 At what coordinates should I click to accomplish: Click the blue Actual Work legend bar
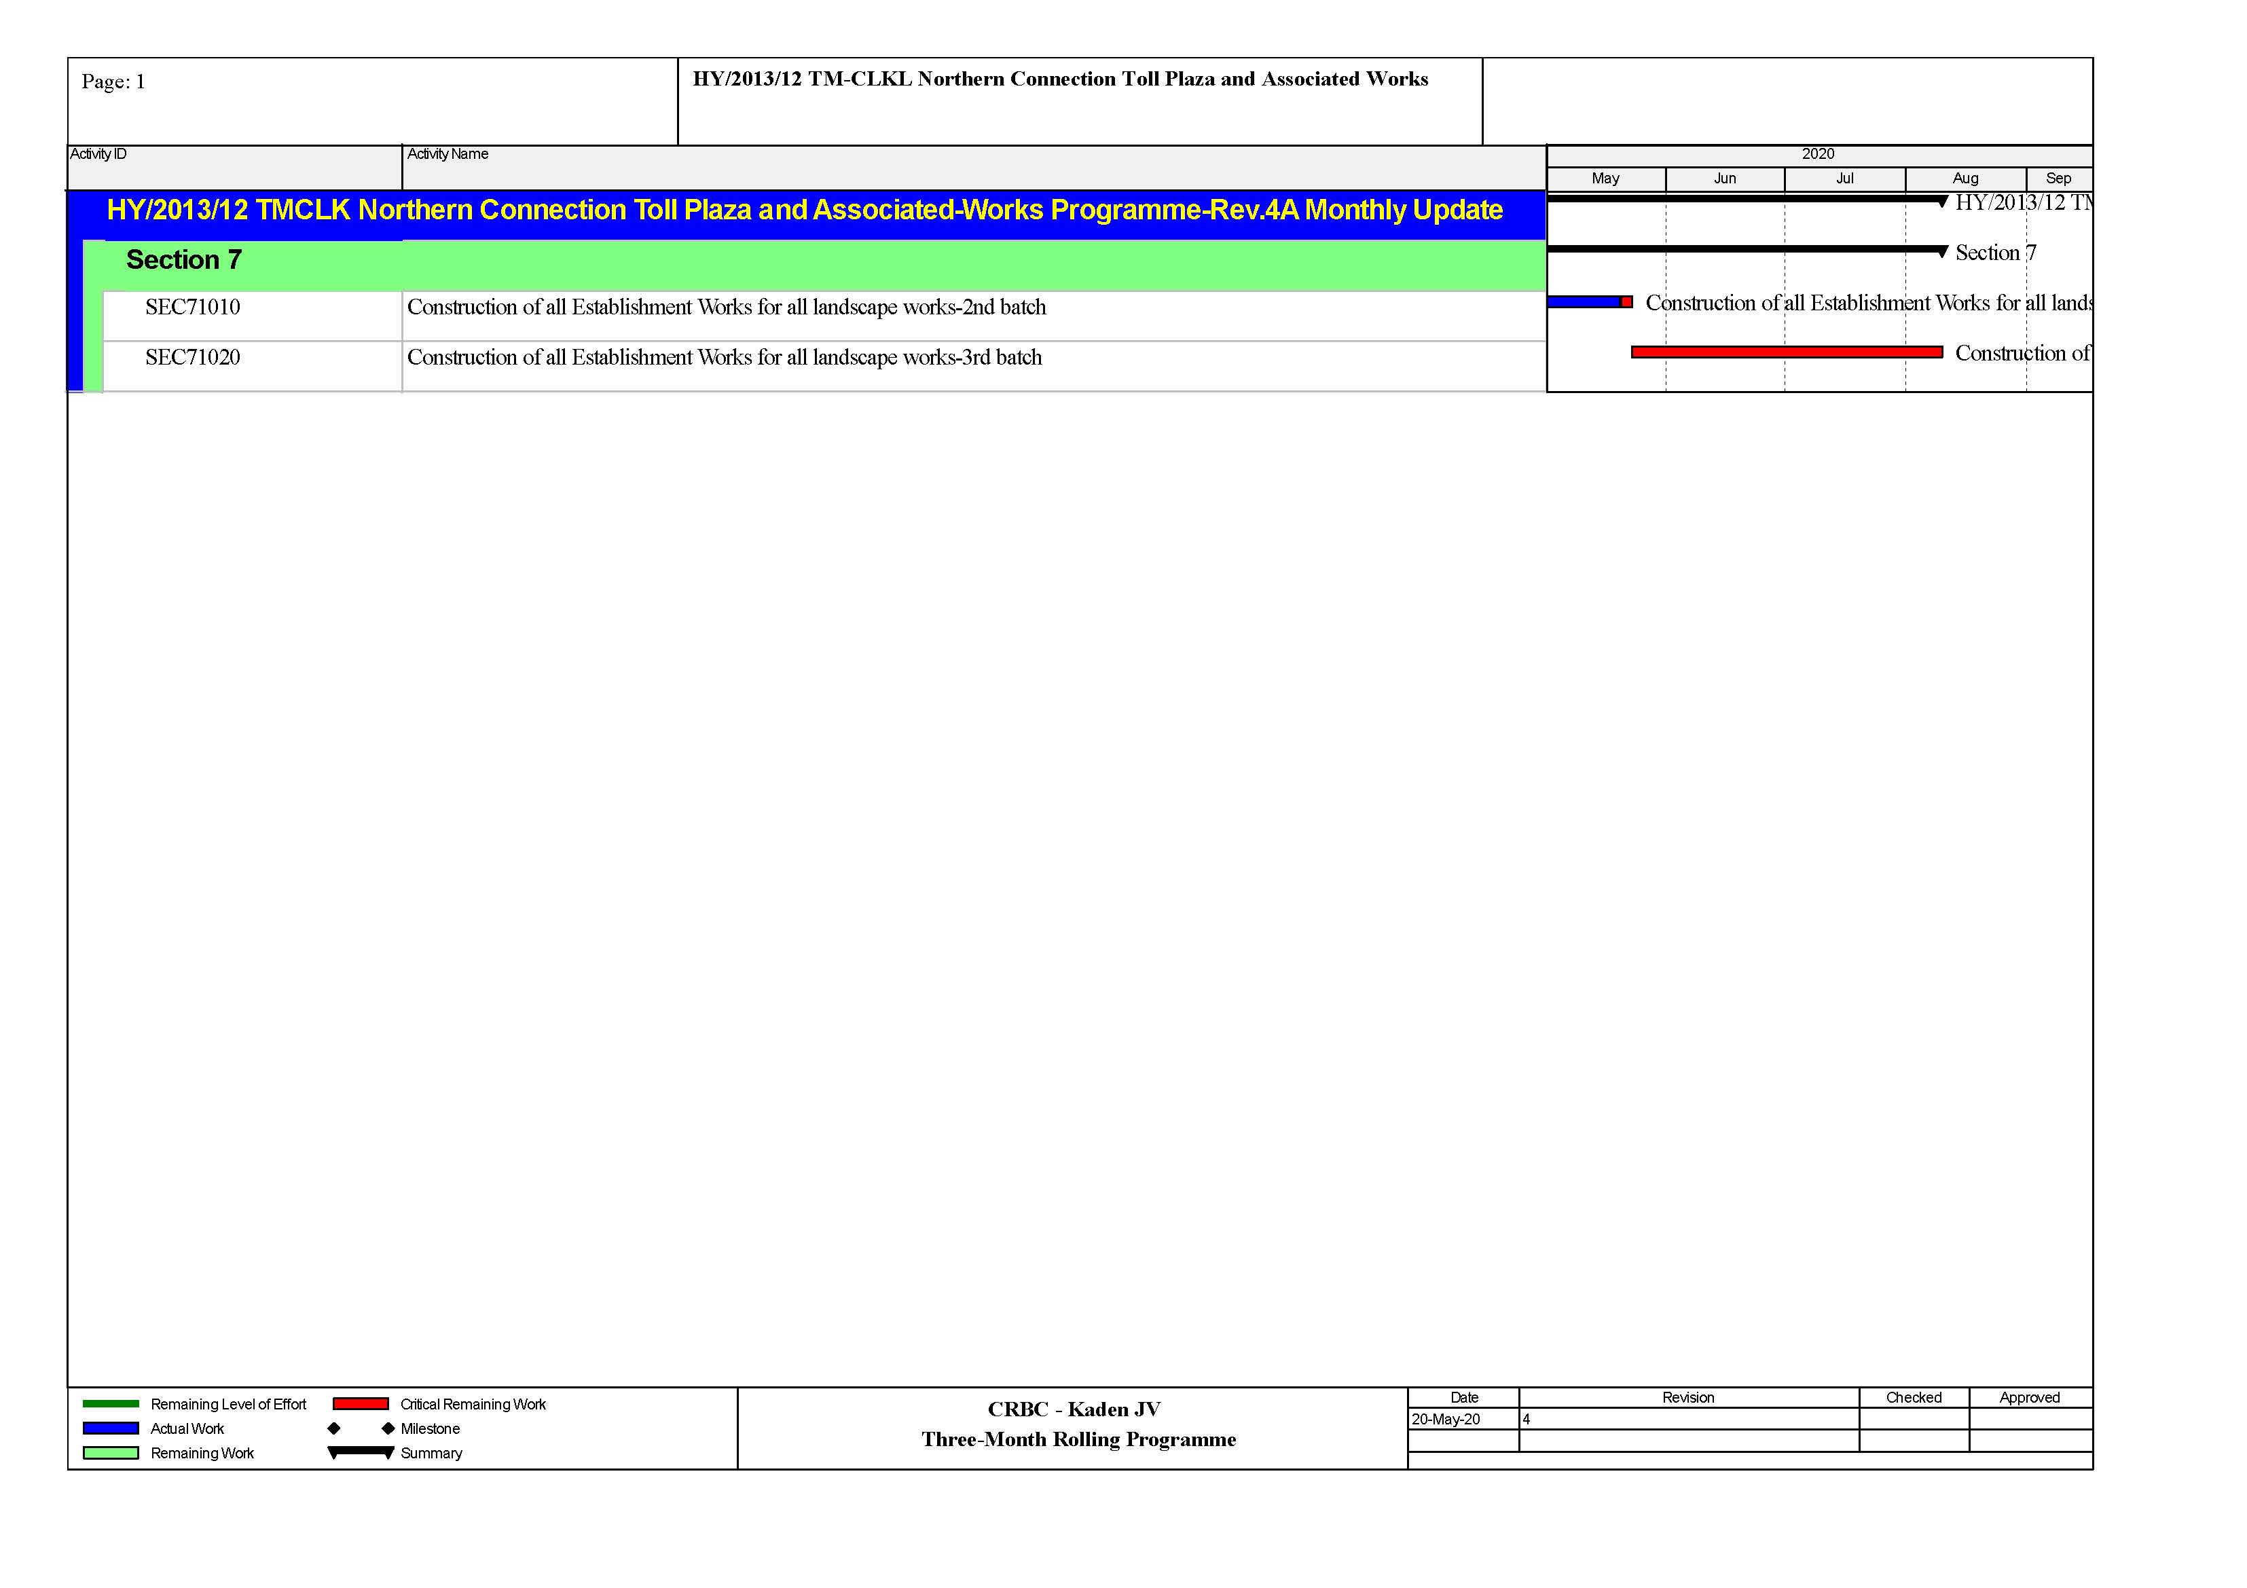point(111,1428)
